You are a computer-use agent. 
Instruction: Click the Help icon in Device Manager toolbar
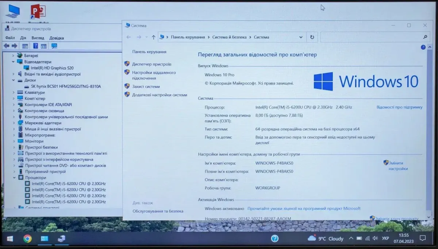[35, 46]
